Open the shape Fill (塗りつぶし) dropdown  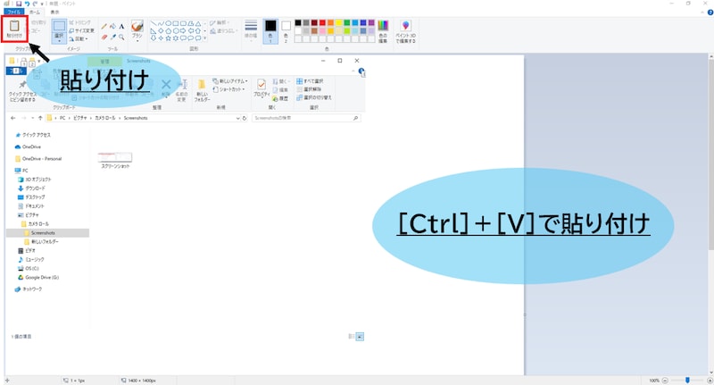point(224,30)
